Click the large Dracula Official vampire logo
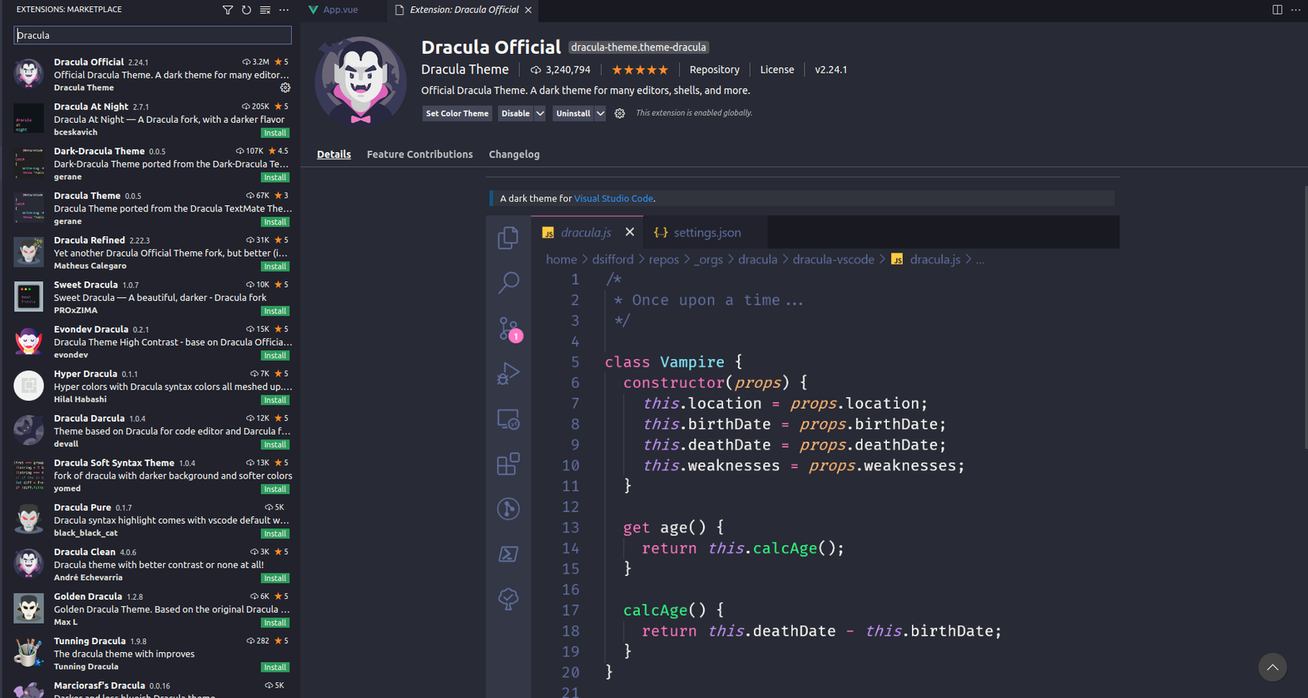1308x698 pixels. pyautogui.click(x=361, y=81)
